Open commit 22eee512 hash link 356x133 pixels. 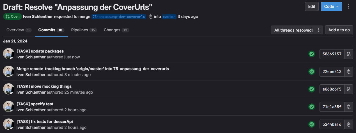[x=332, y=72]
